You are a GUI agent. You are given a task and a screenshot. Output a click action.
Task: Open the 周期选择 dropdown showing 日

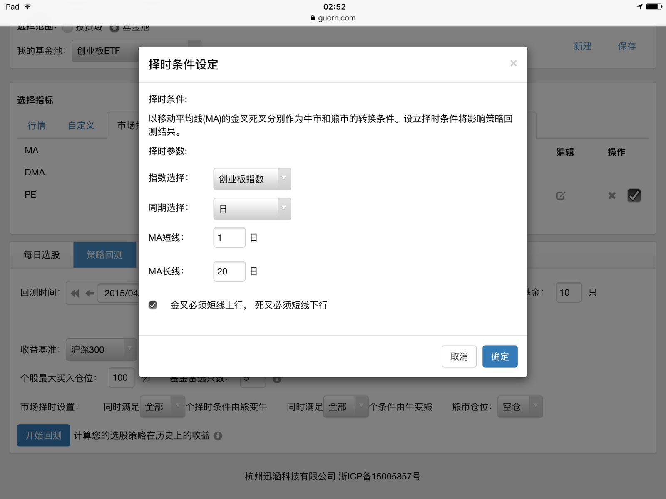[252, 209]
